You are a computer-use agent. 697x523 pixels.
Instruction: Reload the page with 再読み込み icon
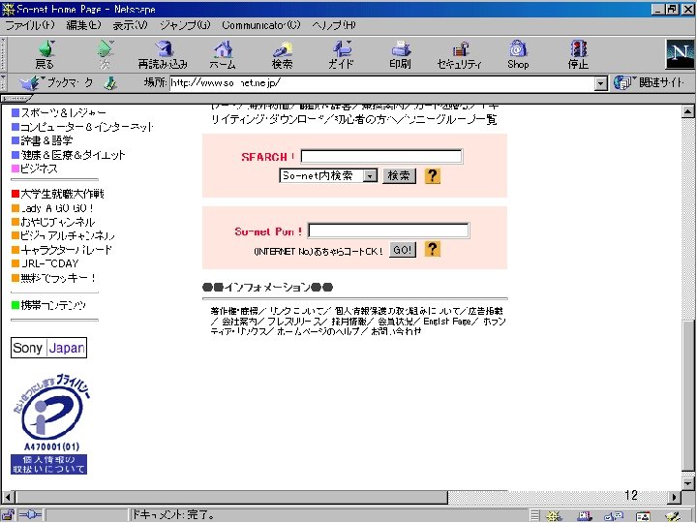pyautogui.click(x=163, y=54)
